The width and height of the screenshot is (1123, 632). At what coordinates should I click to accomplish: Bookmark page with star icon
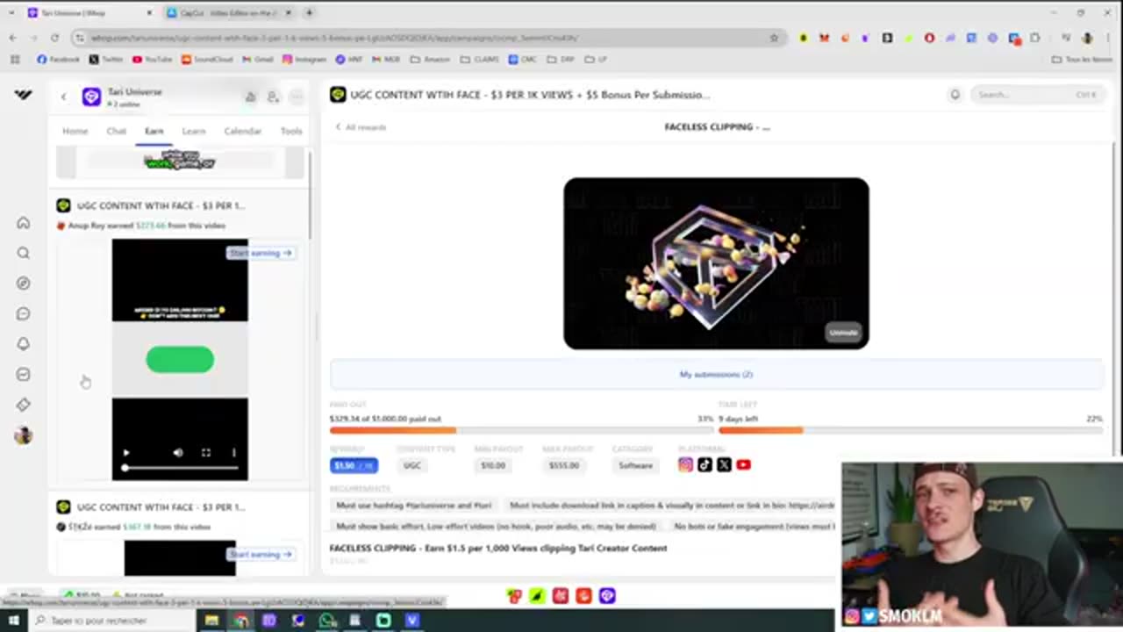(774, 38)
